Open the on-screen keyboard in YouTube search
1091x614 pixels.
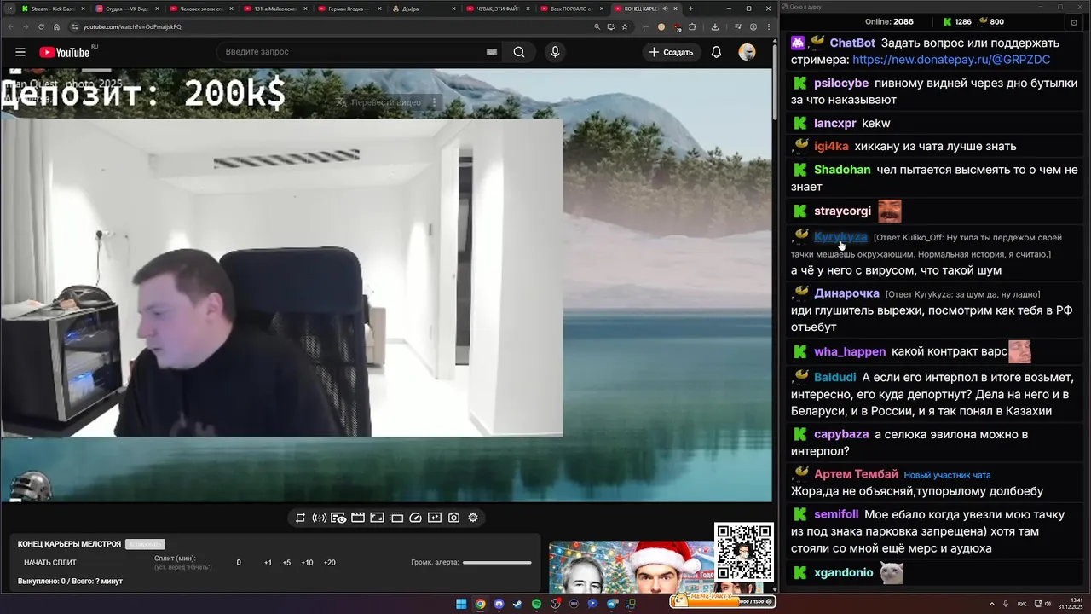[x=492, y=52]
